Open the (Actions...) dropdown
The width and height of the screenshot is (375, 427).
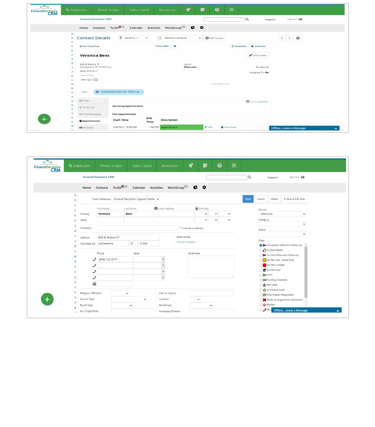coord(134,38)
